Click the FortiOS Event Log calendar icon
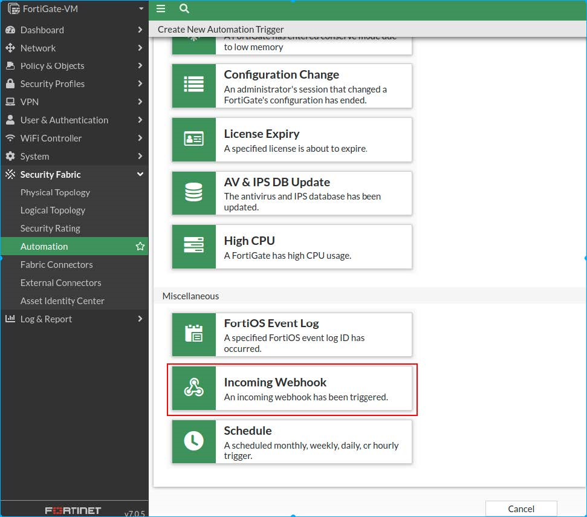The height and width of the screenshot is (517, 587). (193, 334)
